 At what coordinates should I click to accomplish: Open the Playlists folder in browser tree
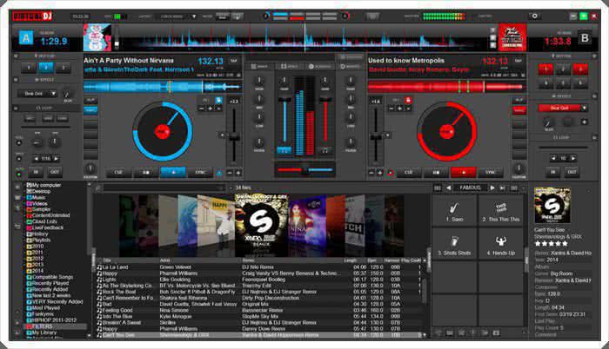click(x=42, y=240)
